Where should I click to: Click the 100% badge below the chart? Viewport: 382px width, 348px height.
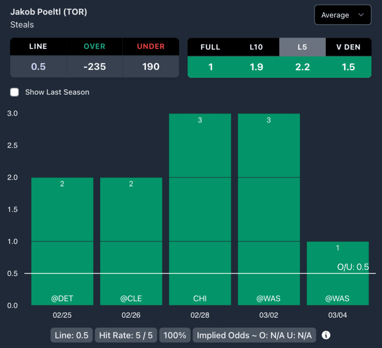pyautogui.click(x=175, y=335)
